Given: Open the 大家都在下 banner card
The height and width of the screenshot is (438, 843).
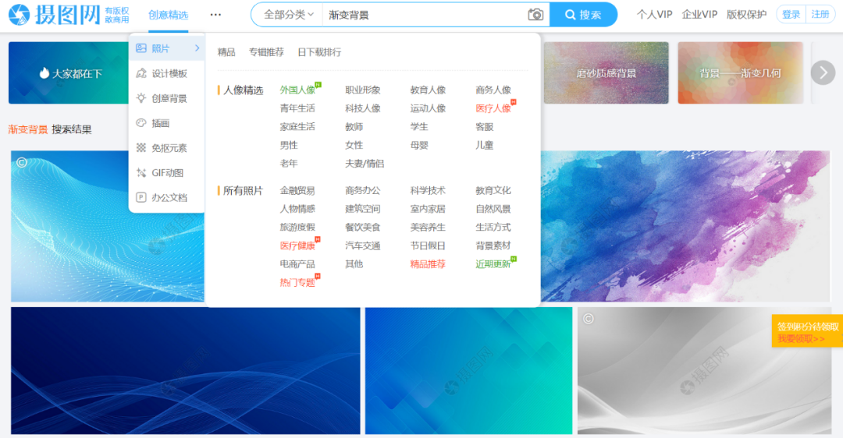Looking at the screenshot, I should tap(68, 72).
